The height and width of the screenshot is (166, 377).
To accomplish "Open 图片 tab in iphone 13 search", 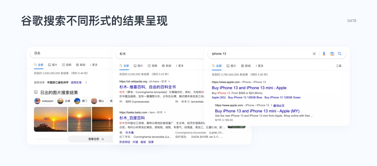I will [x=231, y=66].
